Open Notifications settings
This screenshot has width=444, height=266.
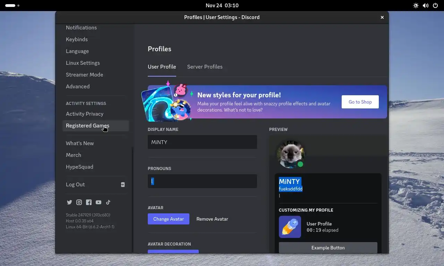(96, 28)
